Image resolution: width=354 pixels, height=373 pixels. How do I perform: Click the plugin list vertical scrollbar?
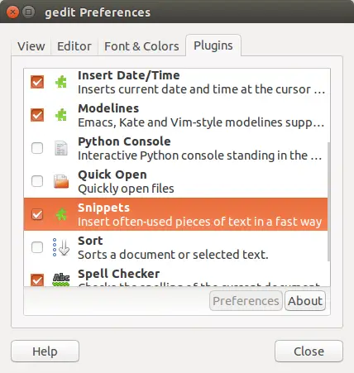coord(328,201)
